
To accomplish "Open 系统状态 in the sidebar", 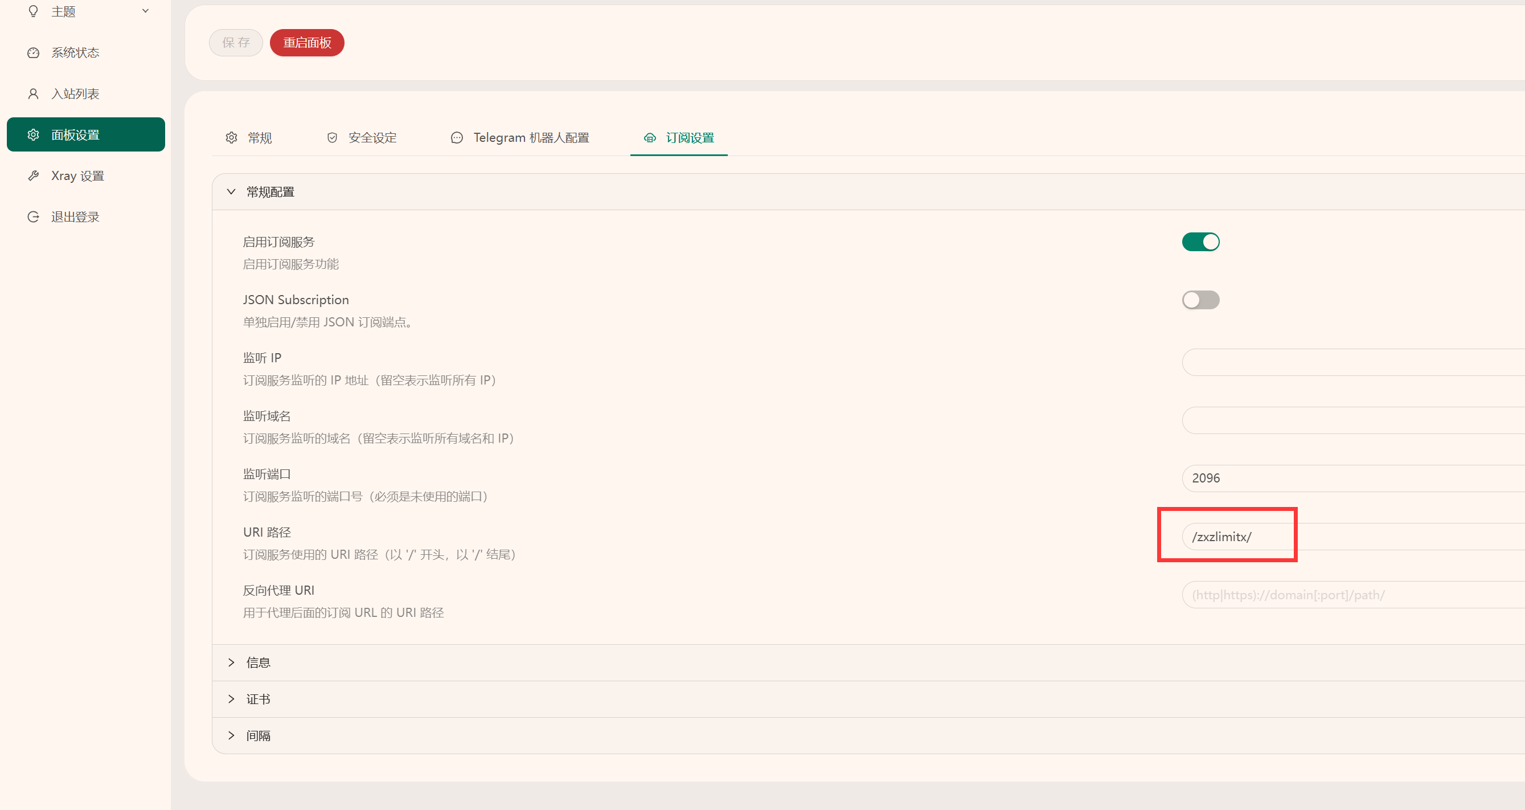I will [x=86, y=53].
